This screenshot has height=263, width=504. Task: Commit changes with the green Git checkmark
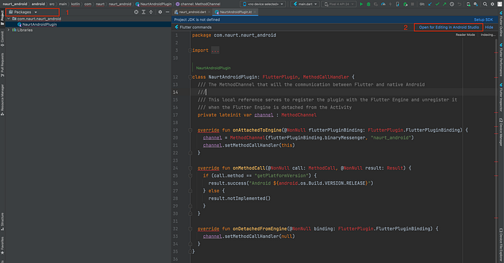click(437, 4)
